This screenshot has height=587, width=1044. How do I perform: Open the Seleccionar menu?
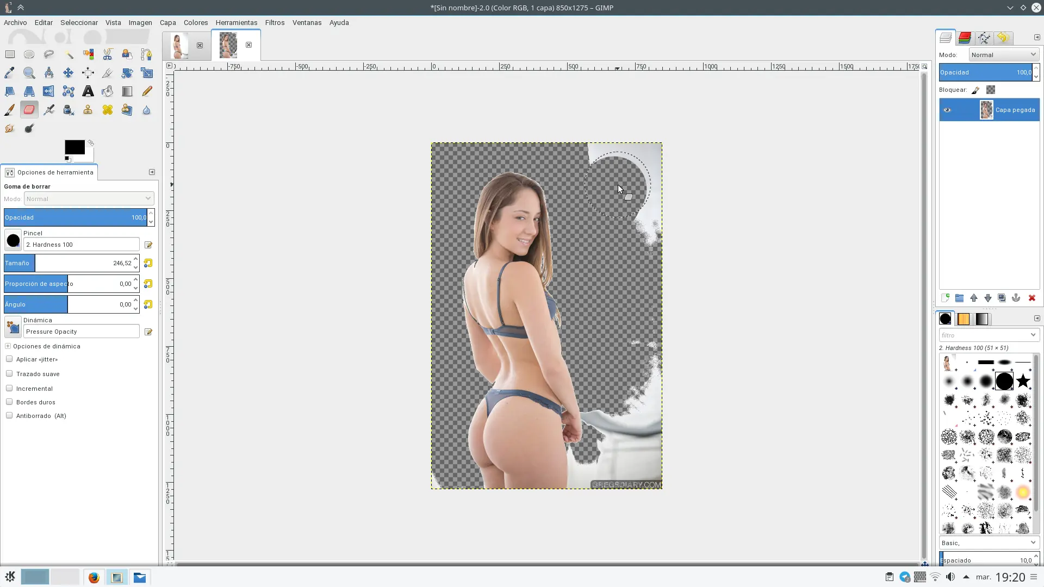pos(79,22)
